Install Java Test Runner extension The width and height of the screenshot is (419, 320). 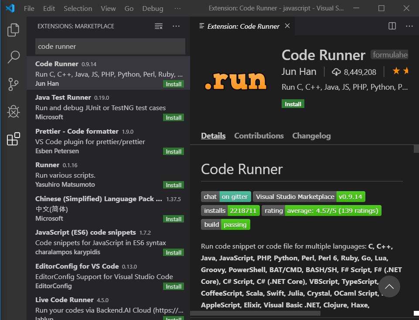pos(174,118)
